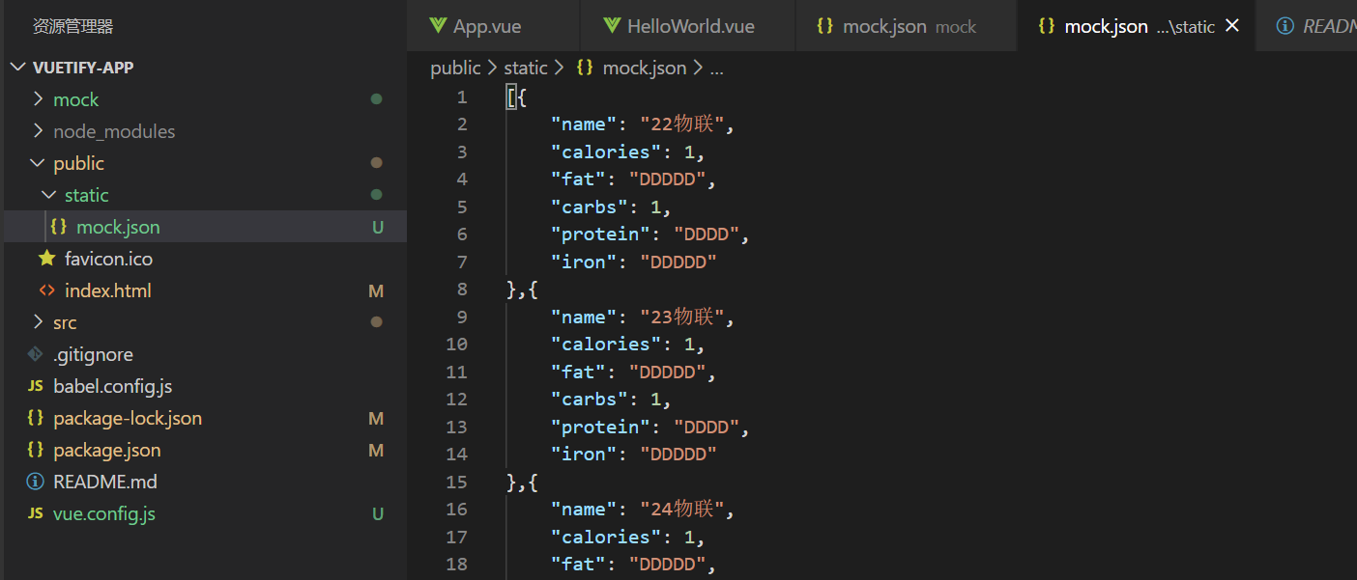1357x580 pixels.
Task: Click the braces icon beside explorer mock.json
Action: (x=58, y=227)
